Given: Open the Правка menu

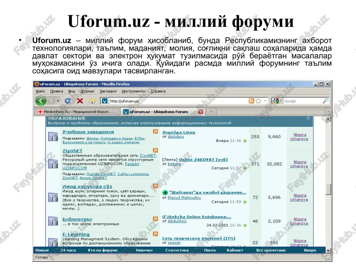Looking at the screenshot, I should (57, 91).
